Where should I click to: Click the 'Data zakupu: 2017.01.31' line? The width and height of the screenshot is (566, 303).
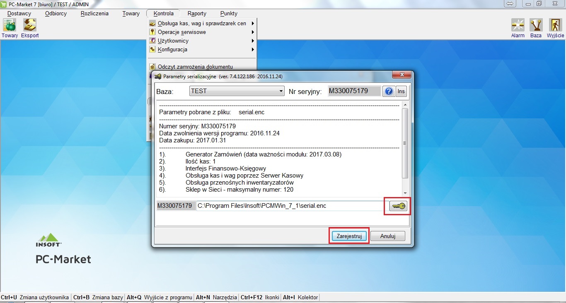(x=193, y=140)
